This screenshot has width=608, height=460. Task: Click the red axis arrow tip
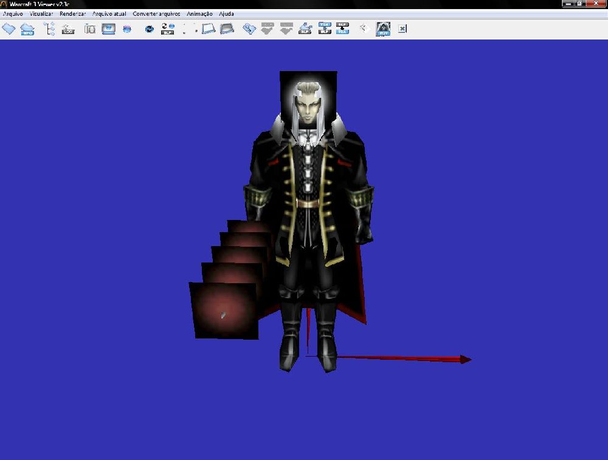click(x=466, y=359)
